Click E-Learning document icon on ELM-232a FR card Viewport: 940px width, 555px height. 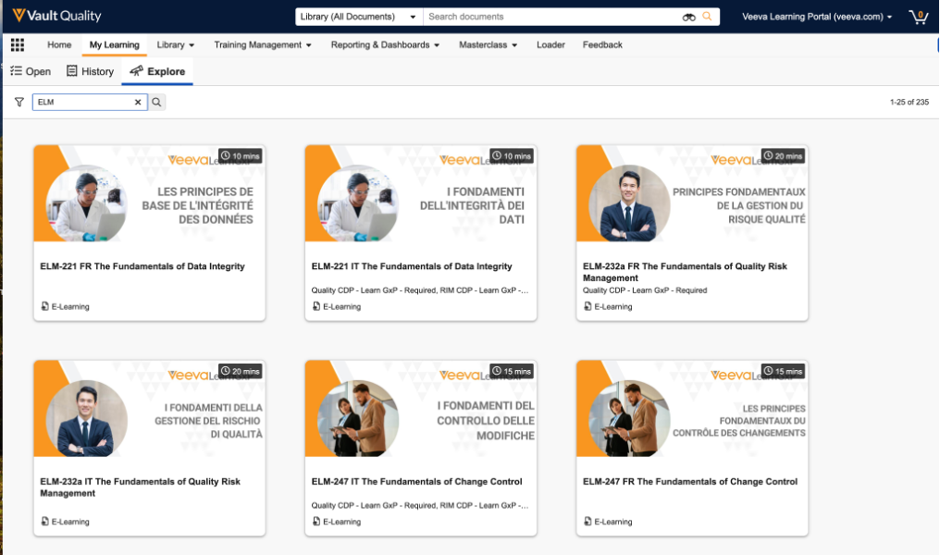point(587,306)
